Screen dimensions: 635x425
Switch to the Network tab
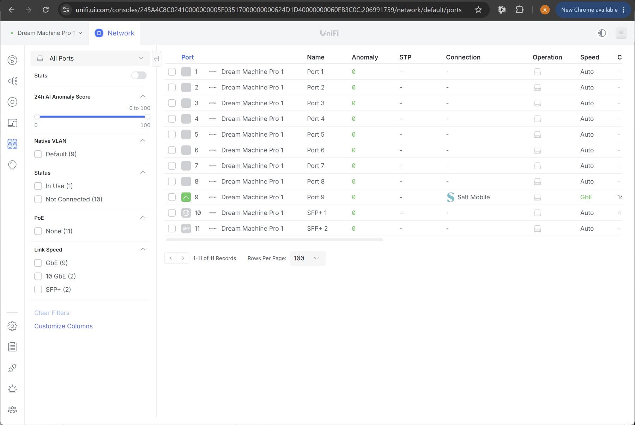tap(114, 33)
